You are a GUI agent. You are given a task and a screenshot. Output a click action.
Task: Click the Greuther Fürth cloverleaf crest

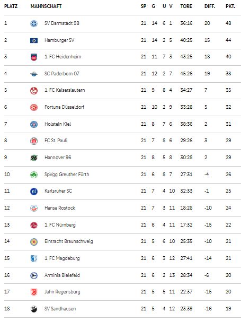(34, 175)
